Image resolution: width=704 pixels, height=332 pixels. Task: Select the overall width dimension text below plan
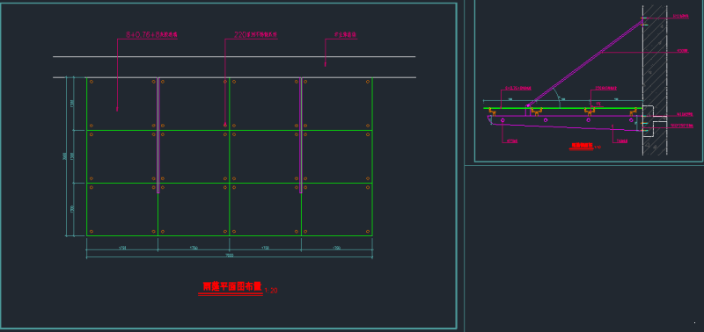click(230, 255)
